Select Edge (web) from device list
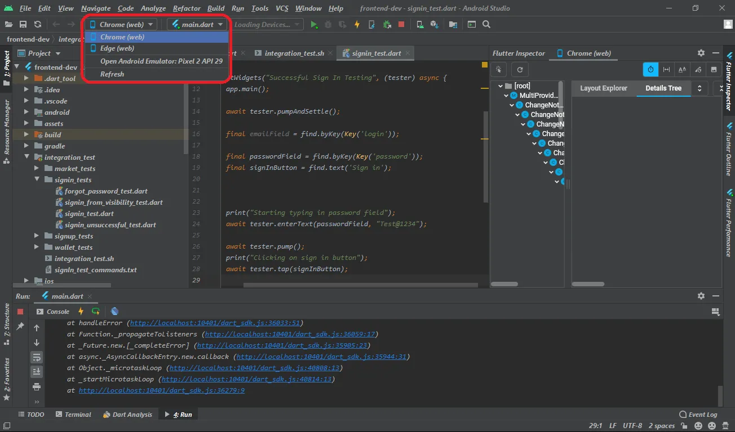735x432 pixels. point(117,48)
